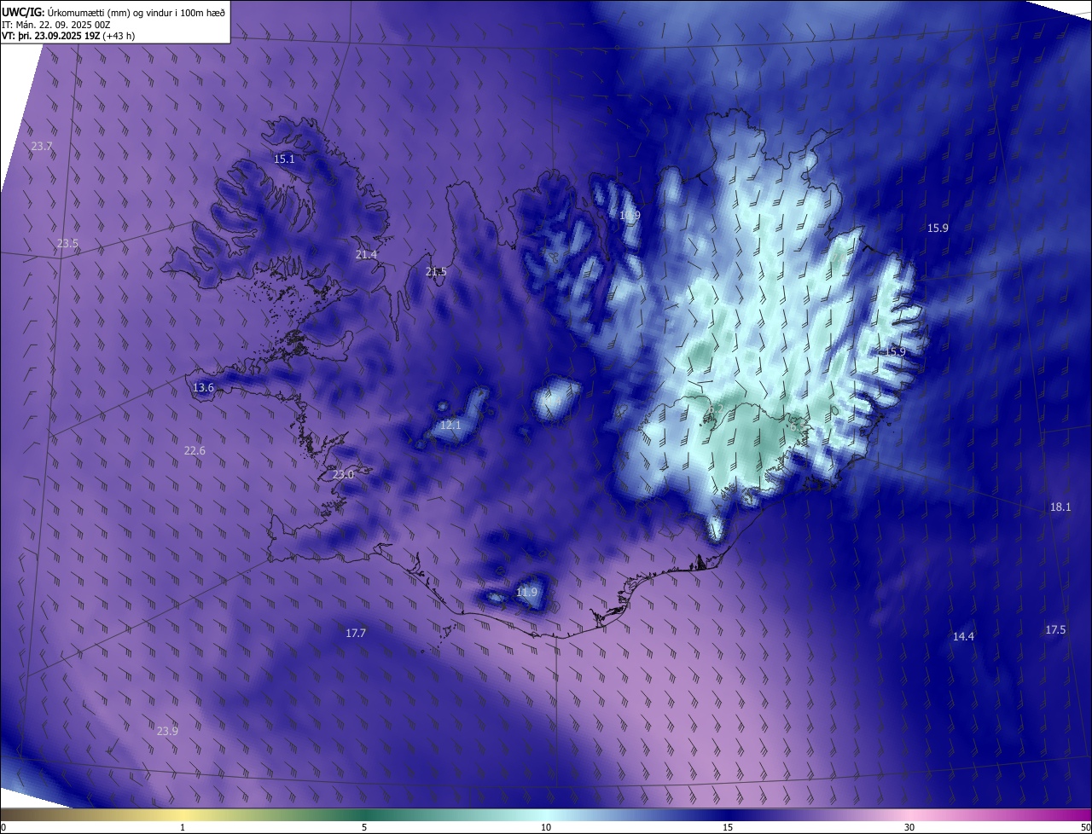This screenshot has height=834, width=1092.
Task: Select the 17.5 value label
Action: click(1055, 630)
